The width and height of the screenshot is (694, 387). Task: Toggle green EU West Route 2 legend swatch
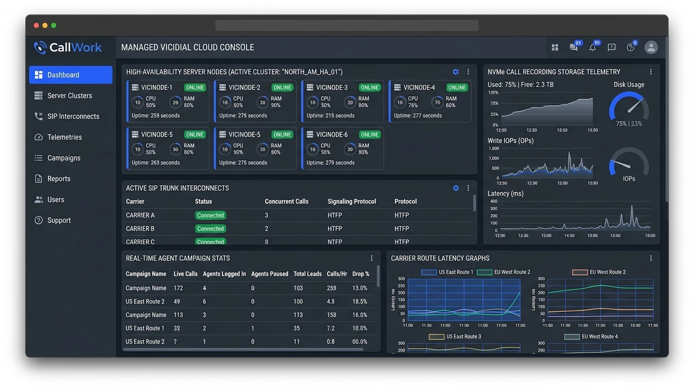click(484, 272)
